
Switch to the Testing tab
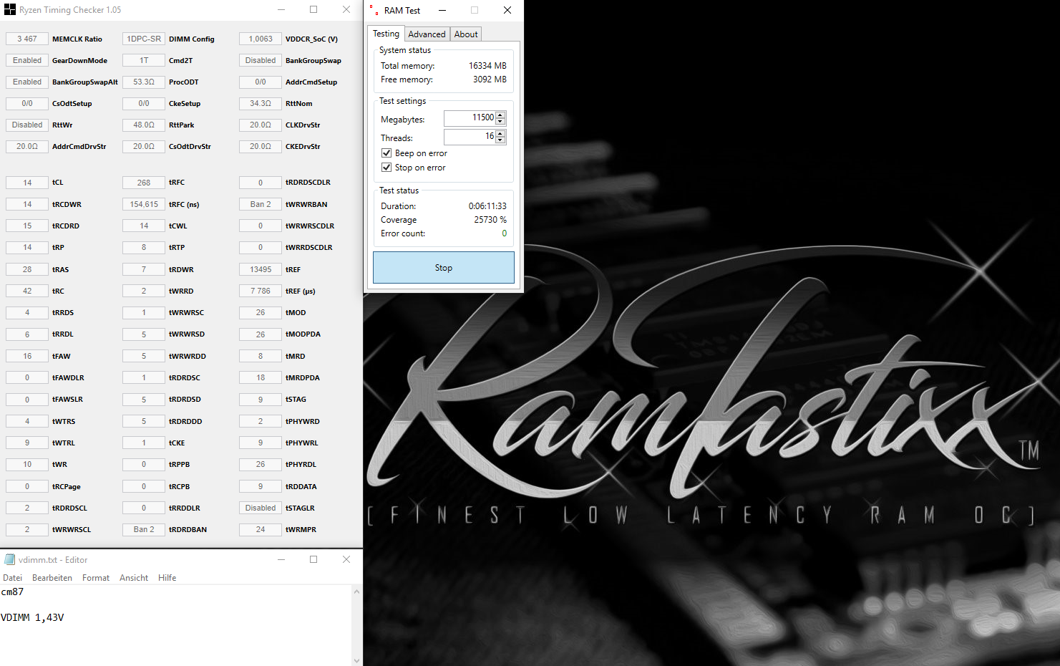[x=386, y=34]
